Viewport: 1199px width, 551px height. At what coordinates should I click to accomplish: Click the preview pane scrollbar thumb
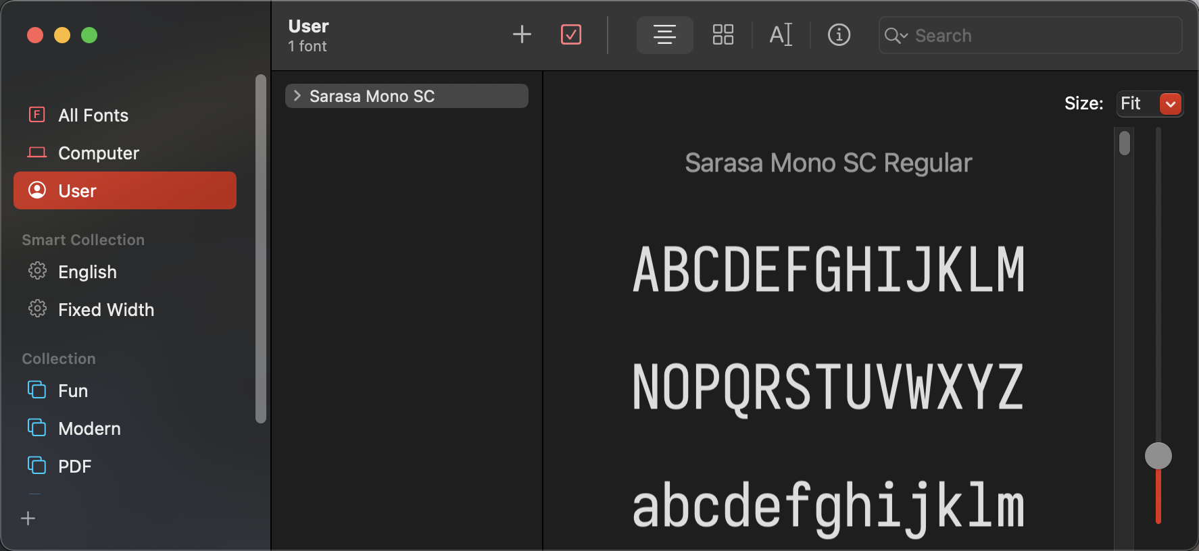pos(1125,143)
